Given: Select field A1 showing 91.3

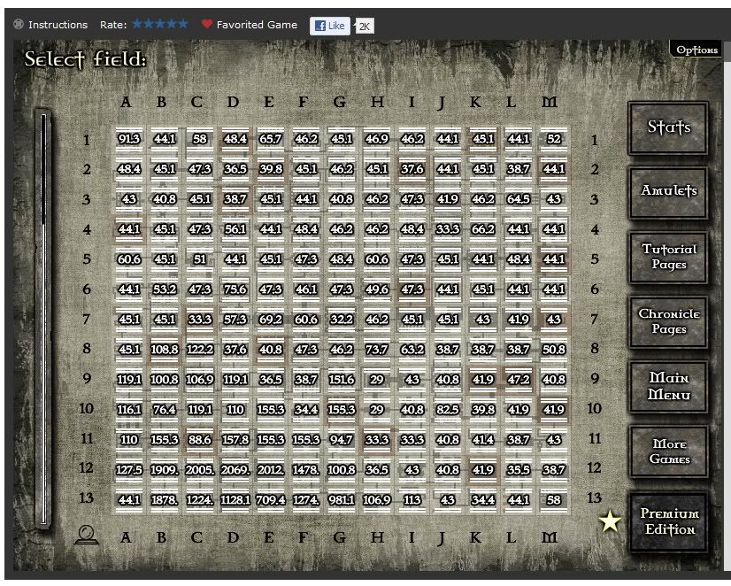Looking at the screenshot, I should coord(129,139).
